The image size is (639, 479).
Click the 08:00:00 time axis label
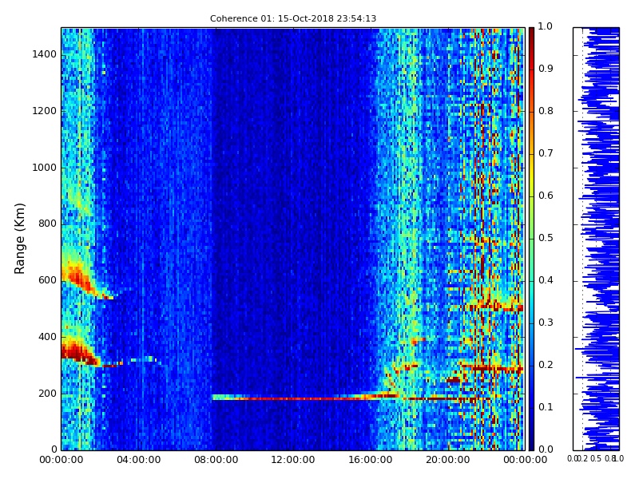pyautogui.click(x=216, y=460)
